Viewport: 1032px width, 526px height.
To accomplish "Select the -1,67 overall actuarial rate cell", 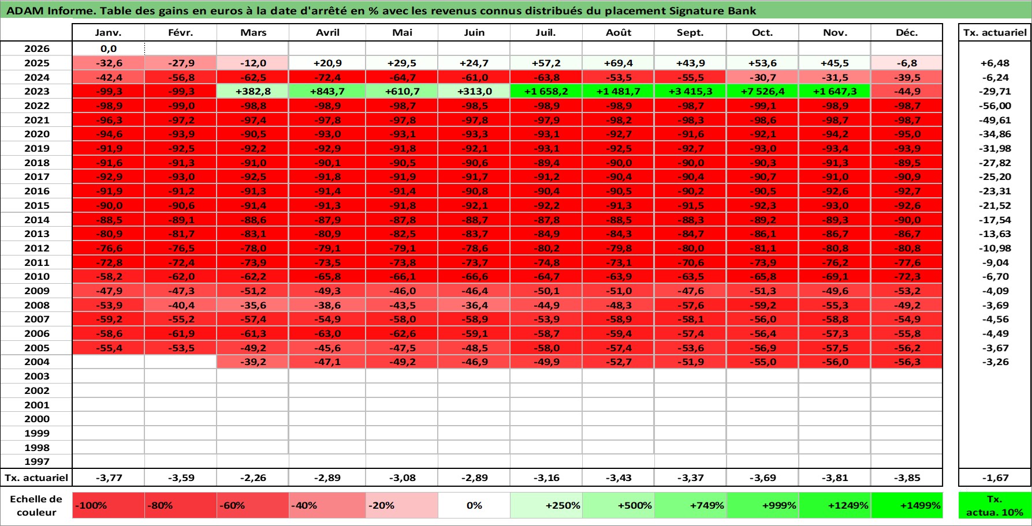I will coord(994,478).
